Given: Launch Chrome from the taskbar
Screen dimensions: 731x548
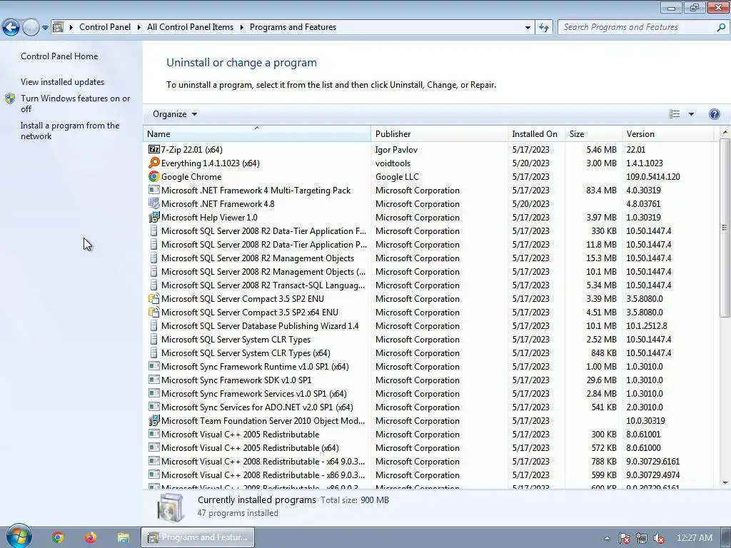Looking at the screenshot, I should [58, 537].
